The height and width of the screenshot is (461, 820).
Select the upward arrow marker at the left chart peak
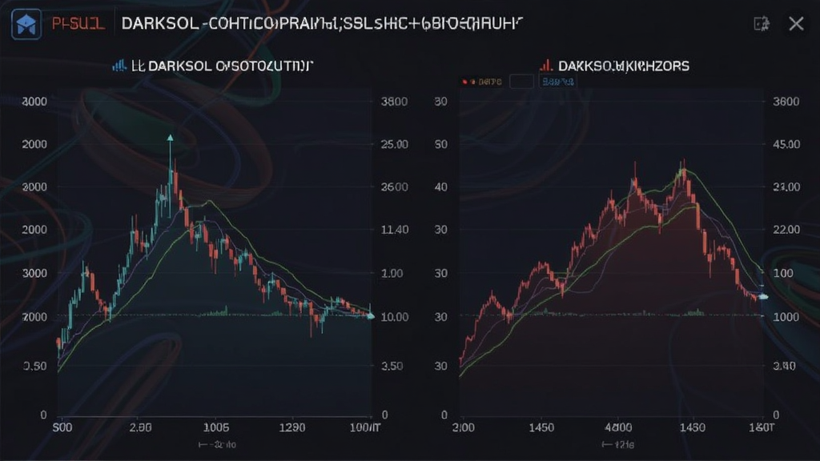pos(170,138)
